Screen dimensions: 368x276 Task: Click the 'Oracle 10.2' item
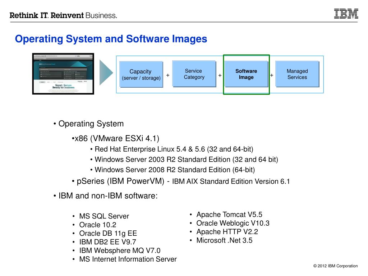[98, 225]
